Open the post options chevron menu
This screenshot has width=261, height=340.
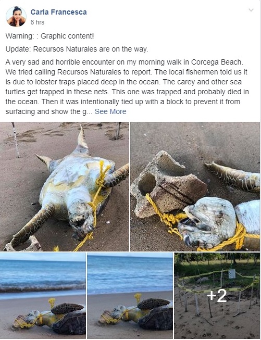click(x=251, y=10)
